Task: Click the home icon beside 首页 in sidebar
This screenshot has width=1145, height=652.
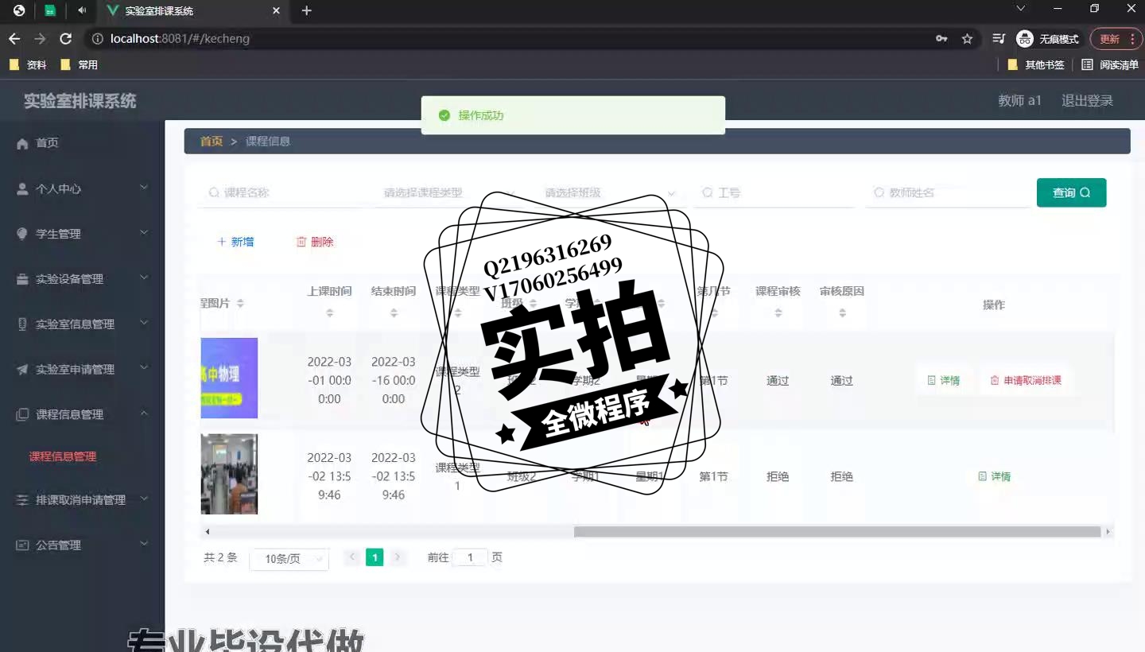Action: tap(22, 143)
